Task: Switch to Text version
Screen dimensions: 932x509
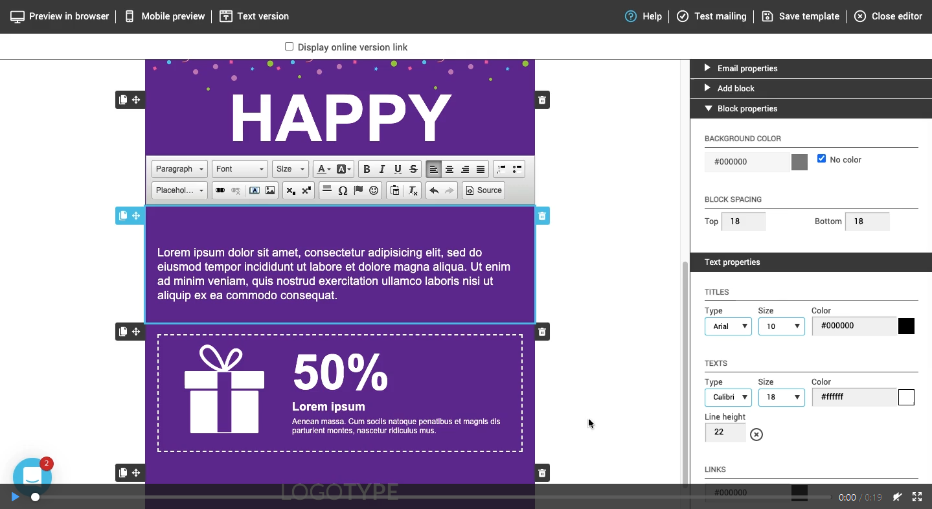Action: (x=255, y=16)
